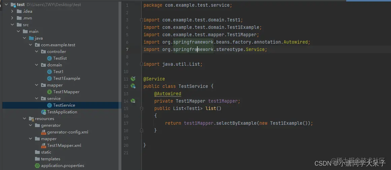Click the TestApplication Spring Boot class icon
The height and width of the screenshot is (170, 391).
pos(43,112)
